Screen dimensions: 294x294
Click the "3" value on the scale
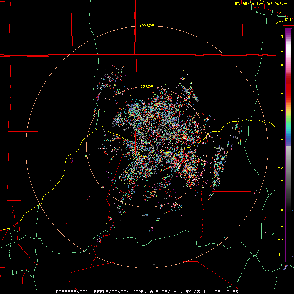pos(282,95)
